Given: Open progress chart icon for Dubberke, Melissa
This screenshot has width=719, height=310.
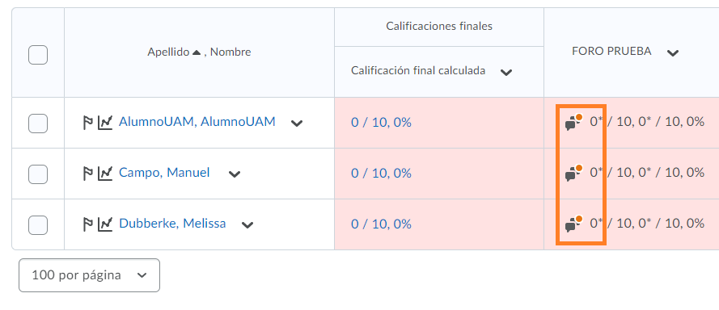Looking at the screenshot, I should (105, 224).
